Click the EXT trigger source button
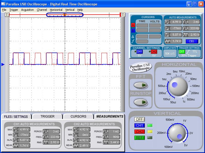 click(x=182, y=52)
